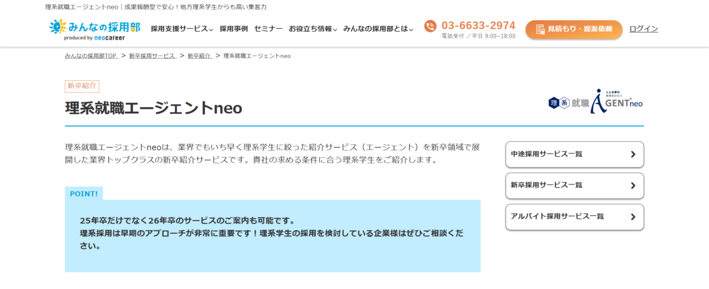The image size is (709, 289).
Task: Open the 採用事例 menu item
Action: [x=234, y=29]
